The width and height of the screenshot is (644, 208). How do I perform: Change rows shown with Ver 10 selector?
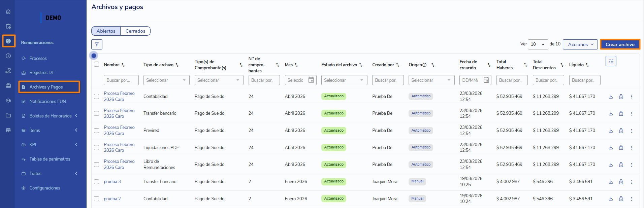pyautogui.click(x=537, y=44)
